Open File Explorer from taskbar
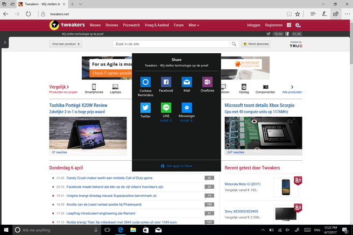The height and width of the screenshot is (235, 353). point(133,230)
